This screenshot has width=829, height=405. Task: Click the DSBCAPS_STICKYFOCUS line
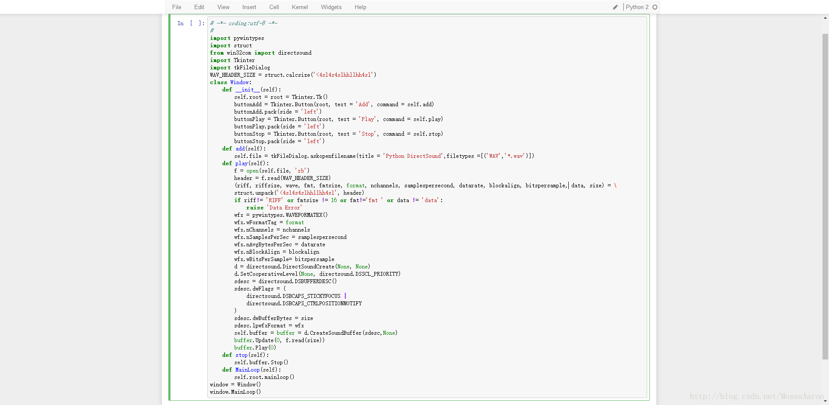coord(296,296)
